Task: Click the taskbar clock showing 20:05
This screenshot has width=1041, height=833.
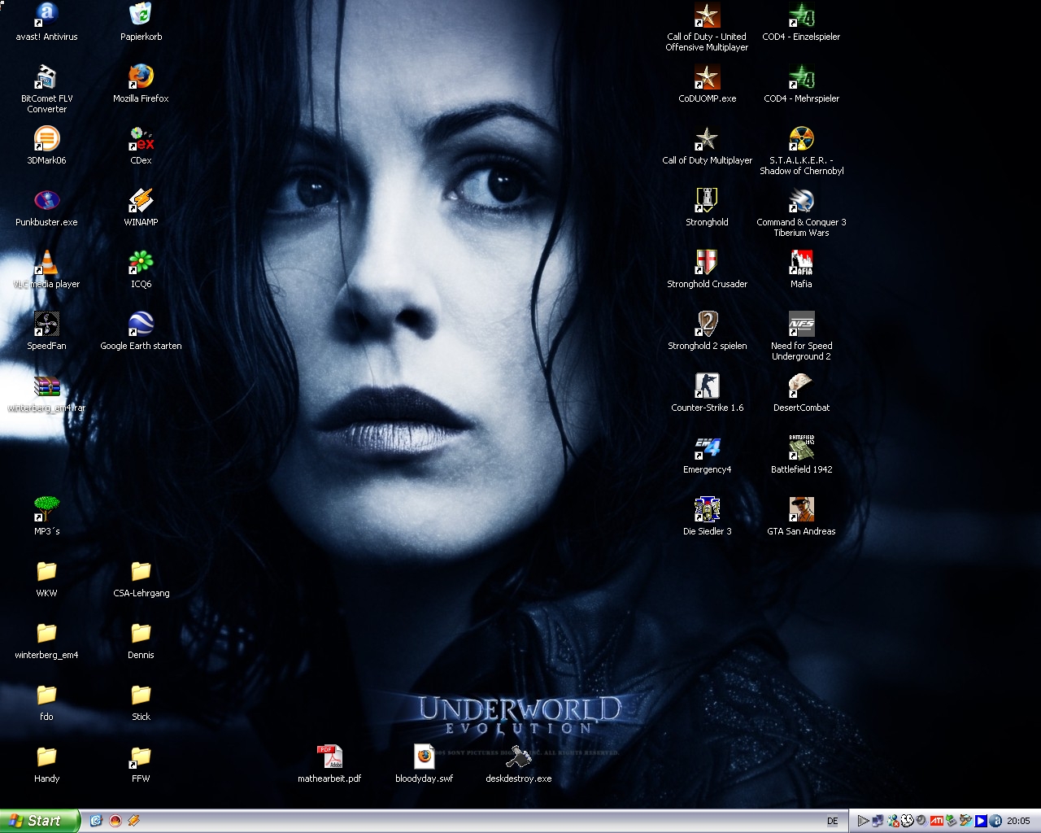Action: (x=1017, y=821)
